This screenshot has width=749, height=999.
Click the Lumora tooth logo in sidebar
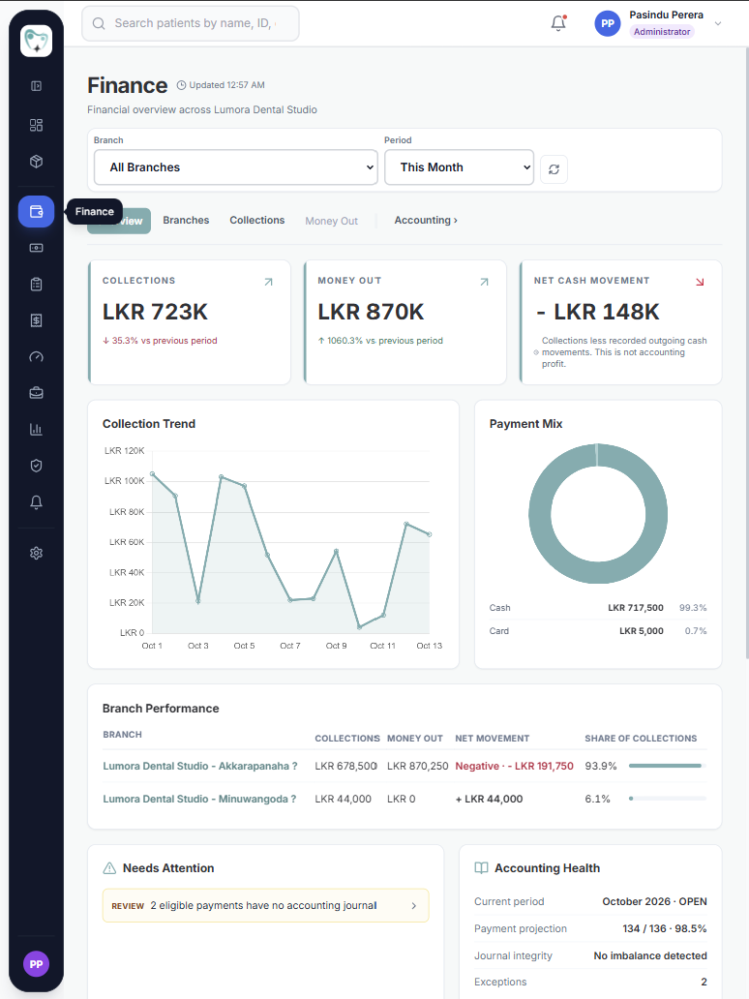pyautogui.click(x=37, y=41)
